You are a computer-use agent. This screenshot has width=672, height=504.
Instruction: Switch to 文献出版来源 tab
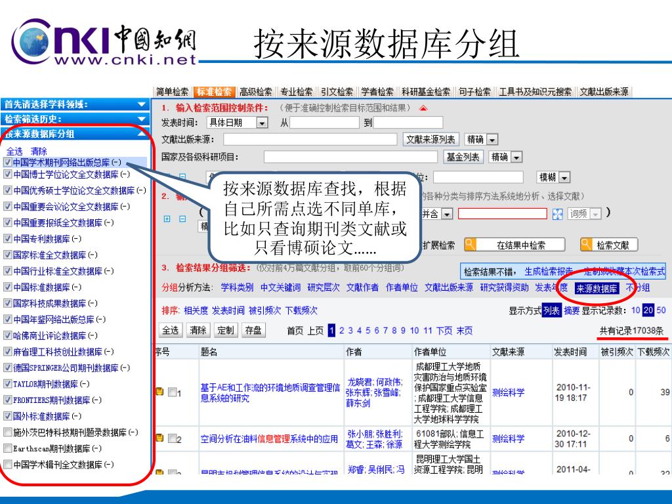(x=604, y=92)
